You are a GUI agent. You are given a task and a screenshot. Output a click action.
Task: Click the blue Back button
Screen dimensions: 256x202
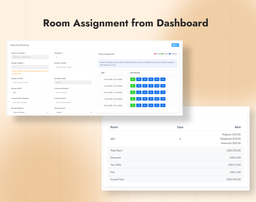[x=175, y=45]
